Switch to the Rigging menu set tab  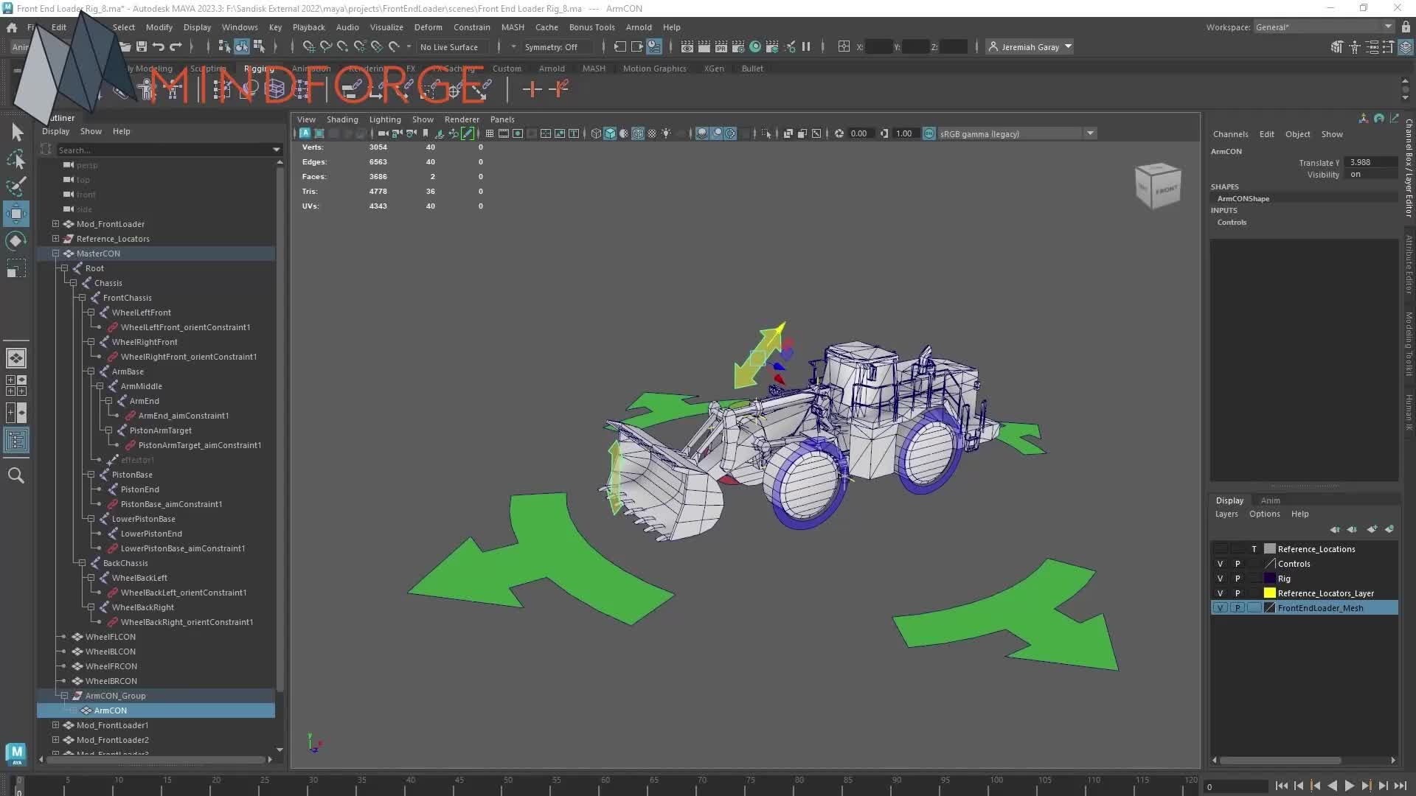tap(258, 68)
